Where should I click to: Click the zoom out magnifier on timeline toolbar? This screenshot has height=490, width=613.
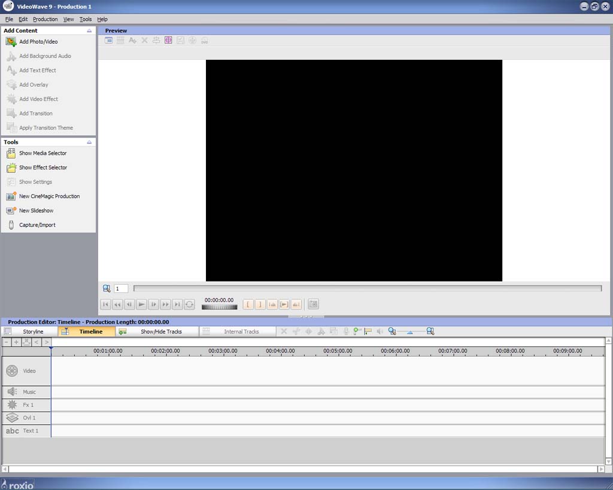point(392,331)
